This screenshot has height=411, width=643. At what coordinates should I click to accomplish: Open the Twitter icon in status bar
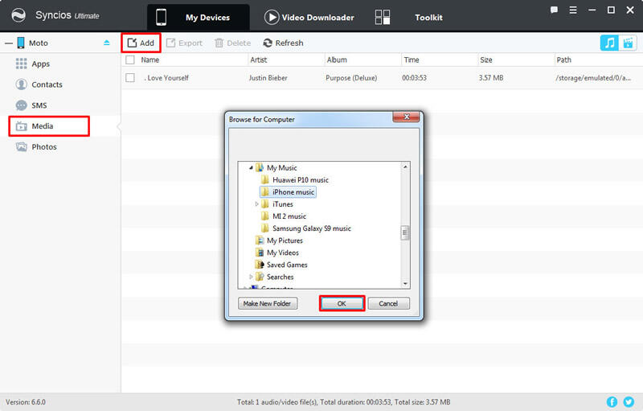629,401
